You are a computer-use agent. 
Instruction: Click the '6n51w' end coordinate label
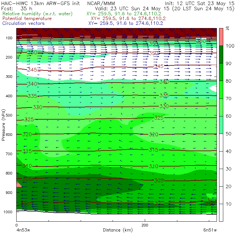(x=210, y=230)
